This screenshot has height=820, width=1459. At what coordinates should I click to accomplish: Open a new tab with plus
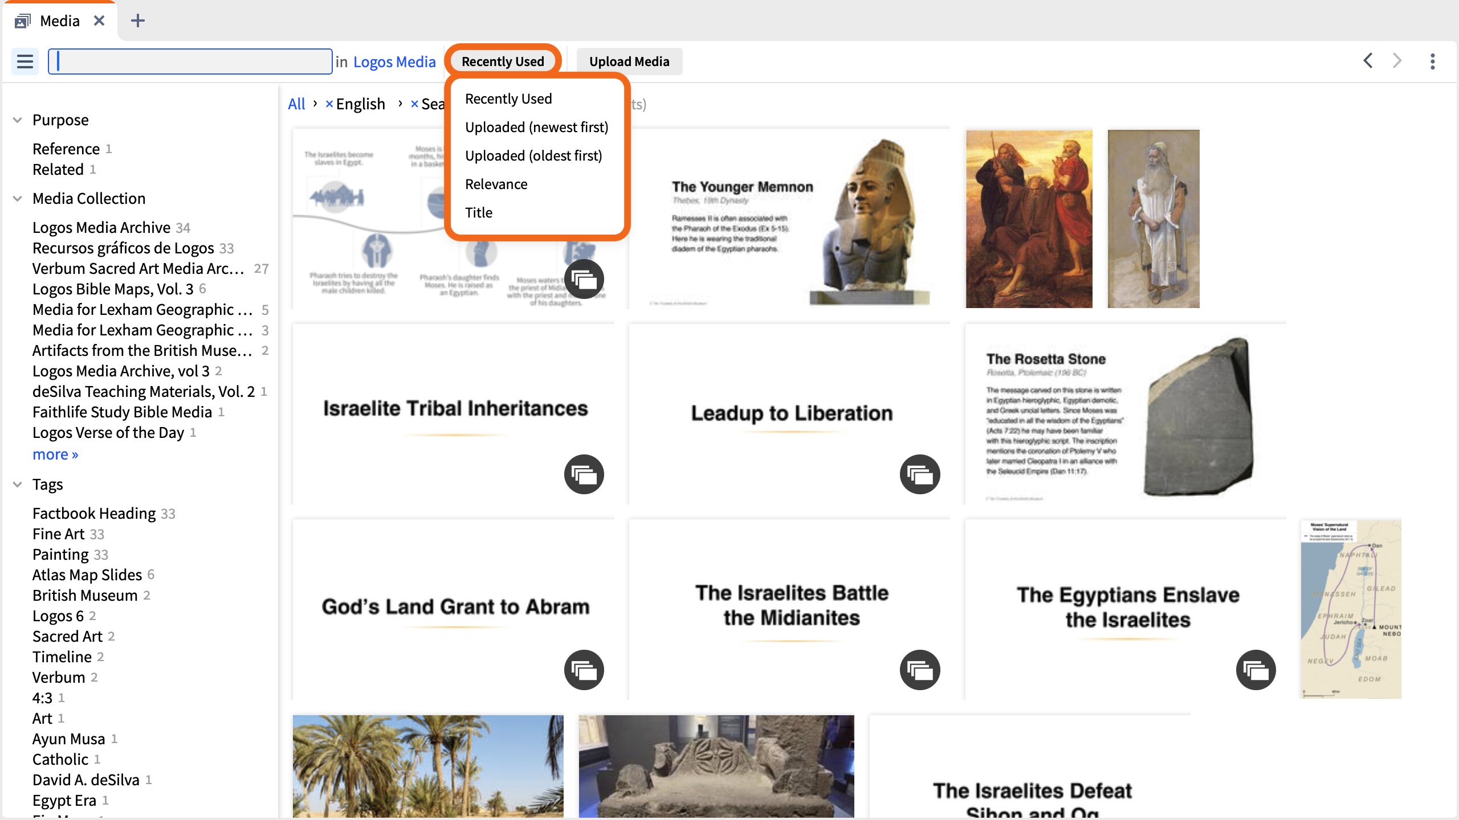[x=138, y=21]
